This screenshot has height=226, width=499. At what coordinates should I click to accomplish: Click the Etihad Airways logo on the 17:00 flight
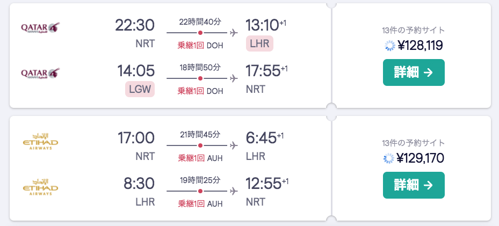tap(40, 141)
